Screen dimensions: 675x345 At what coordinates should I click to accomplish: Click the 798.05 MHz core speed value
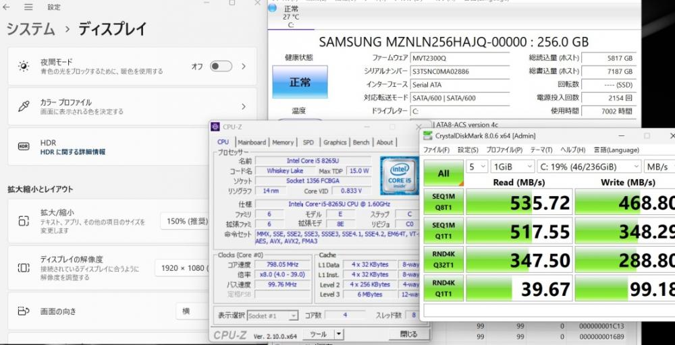[x=283, y=264]
